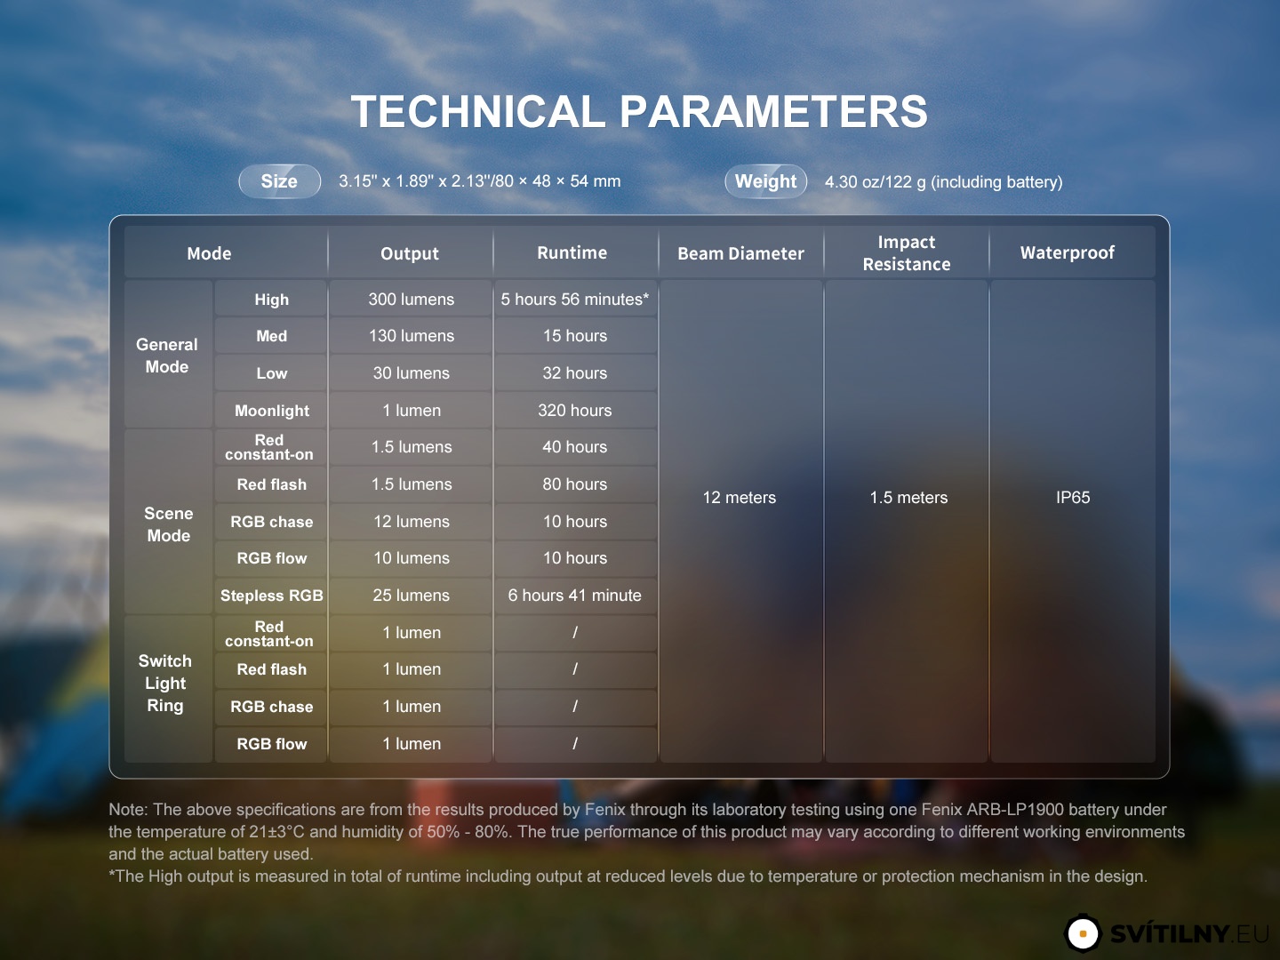
Task: Click the Technical Parameters heading
Action: point(639,112)
